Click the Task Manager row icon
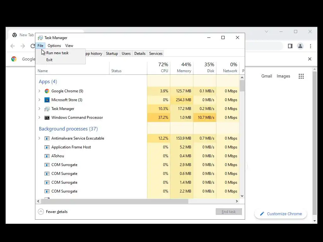The height and width of the screenshot is (242, 323). coord(47,109)
